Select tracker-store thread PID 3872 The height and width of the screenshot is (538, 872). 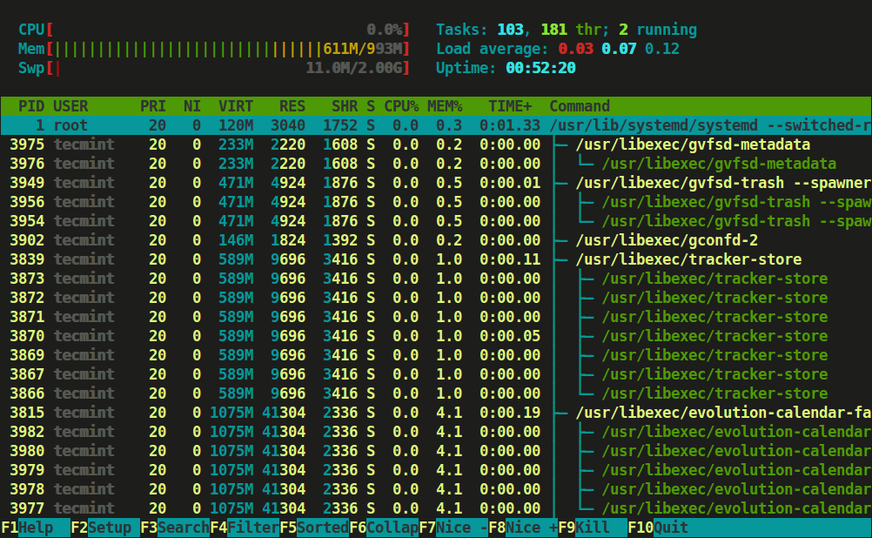point(436,298)
